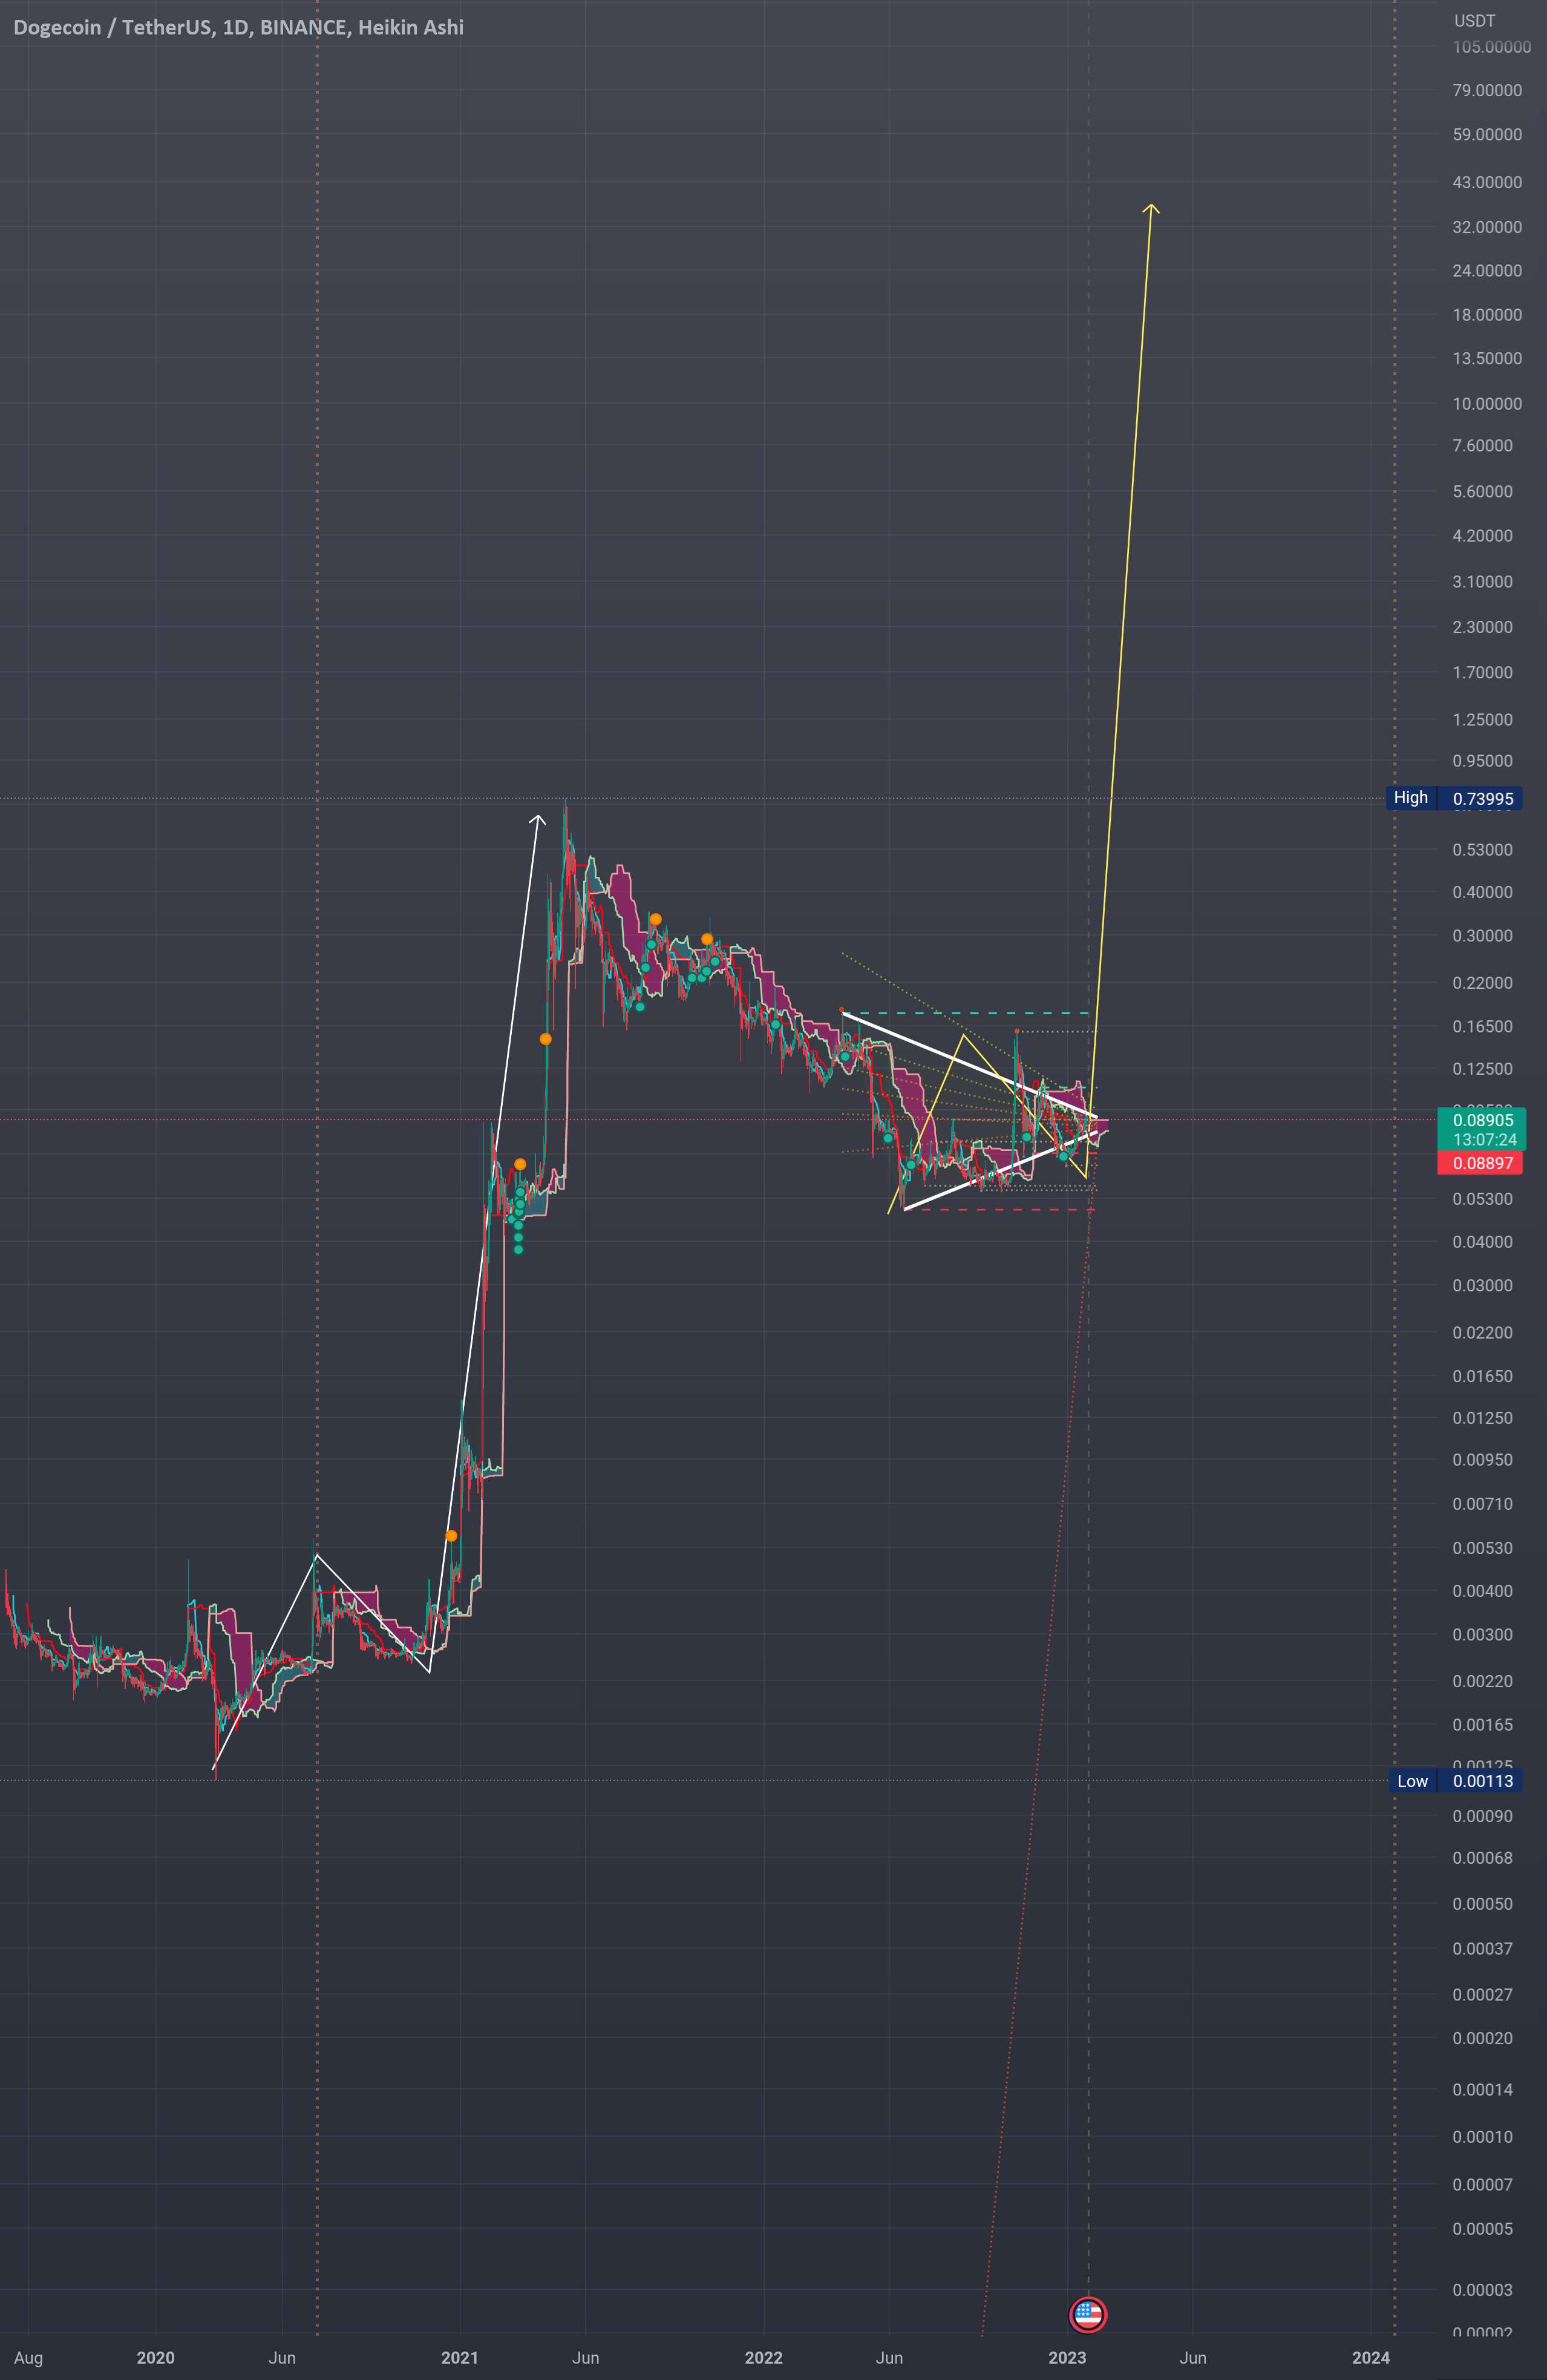This screenshot has width=1547, height=2380.
Task: Click the High 0.73995 price label
Action: [x=1454, y=798]
